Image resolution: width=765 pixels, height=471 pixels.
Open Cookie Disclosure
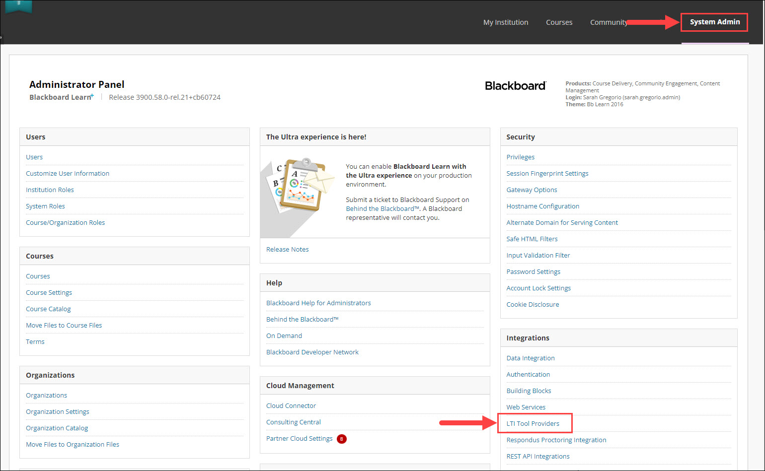(533, 304)
